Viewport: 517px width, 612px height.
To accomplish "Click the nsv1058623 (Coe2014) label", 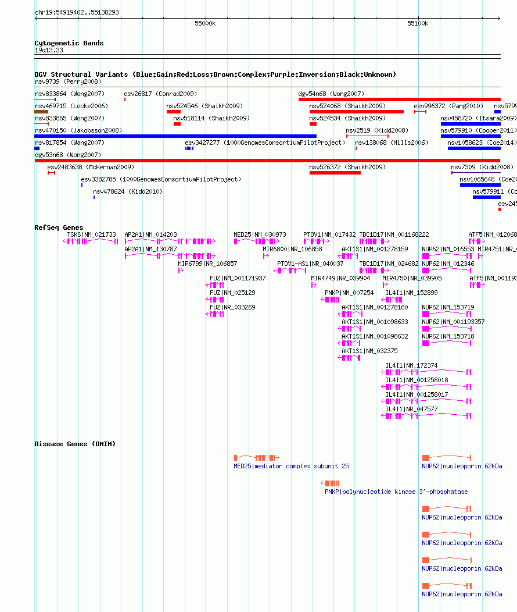I will coord(482,143).
